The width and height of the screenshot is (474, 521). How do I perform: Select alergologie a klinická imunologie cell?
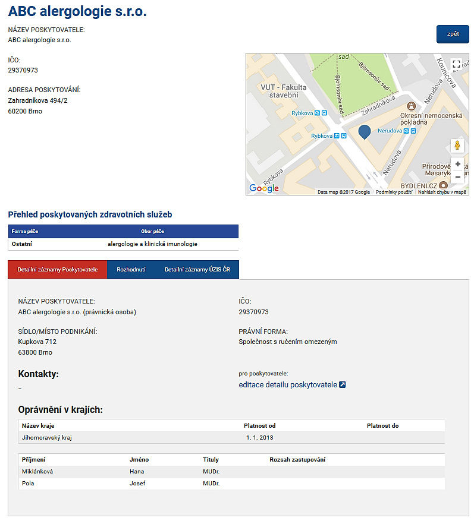point(152,244)
